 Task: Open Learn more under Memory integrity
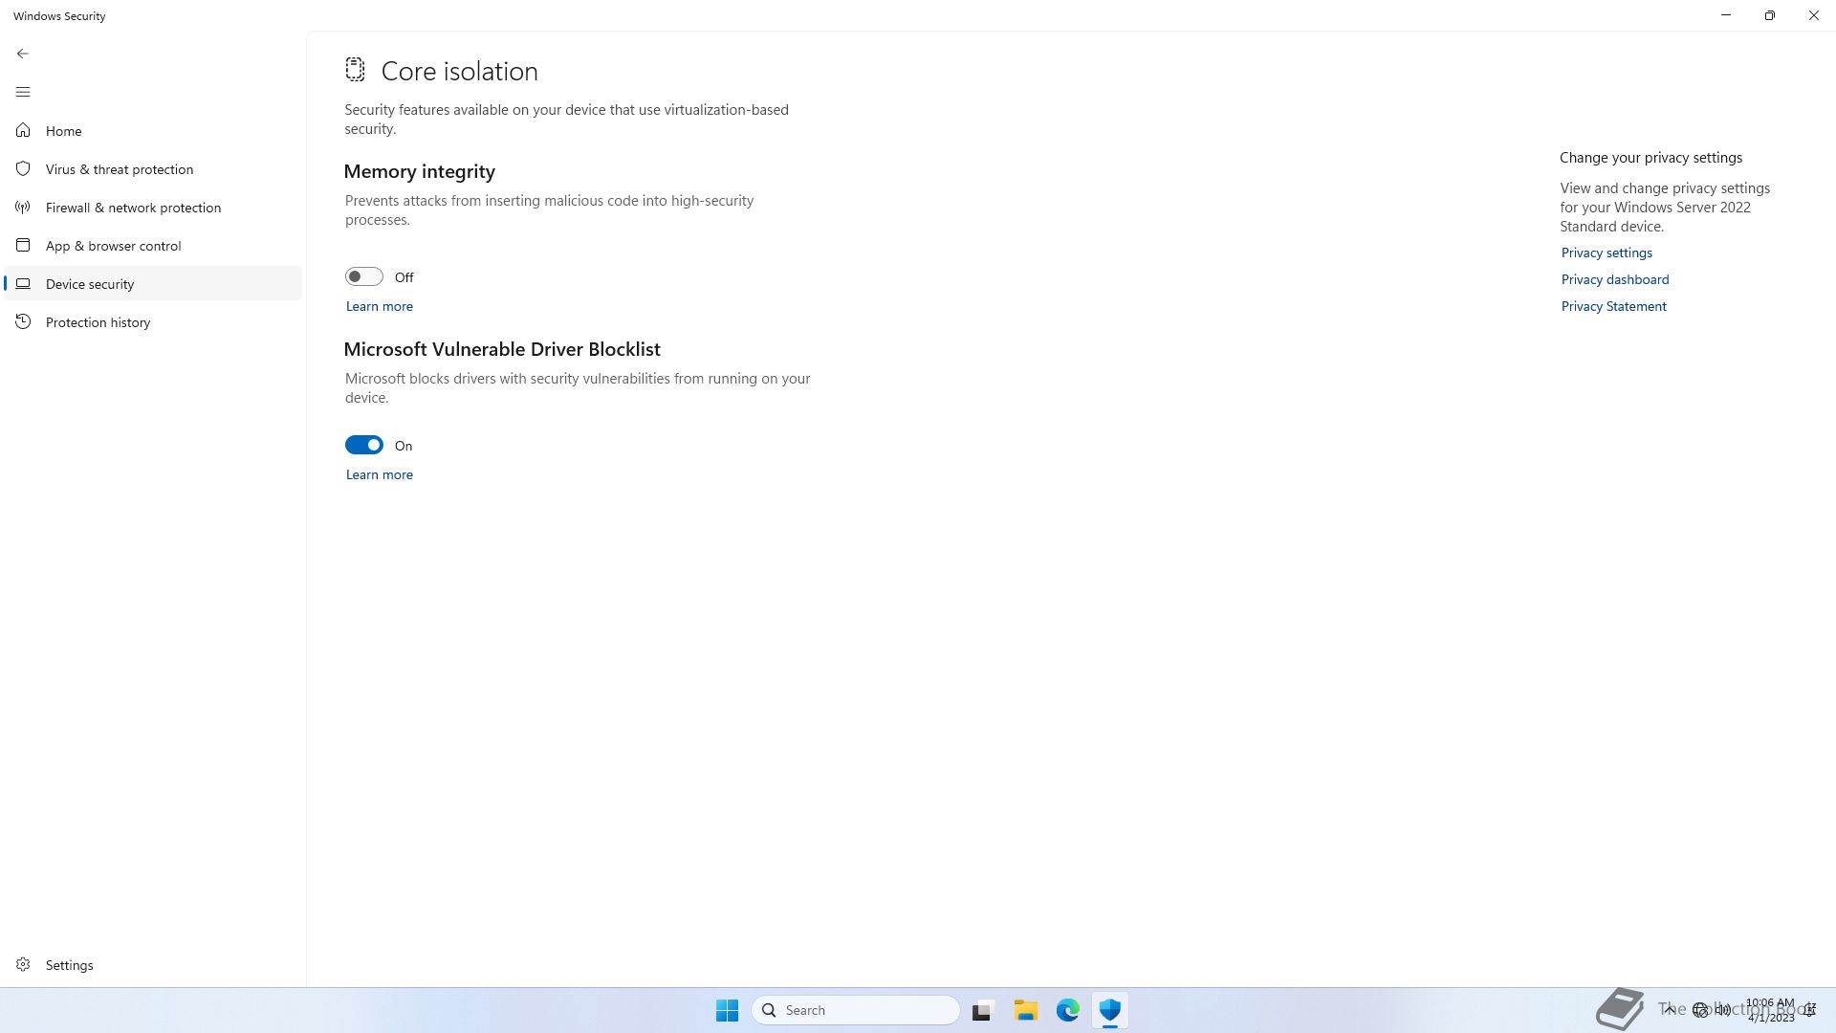380,306
